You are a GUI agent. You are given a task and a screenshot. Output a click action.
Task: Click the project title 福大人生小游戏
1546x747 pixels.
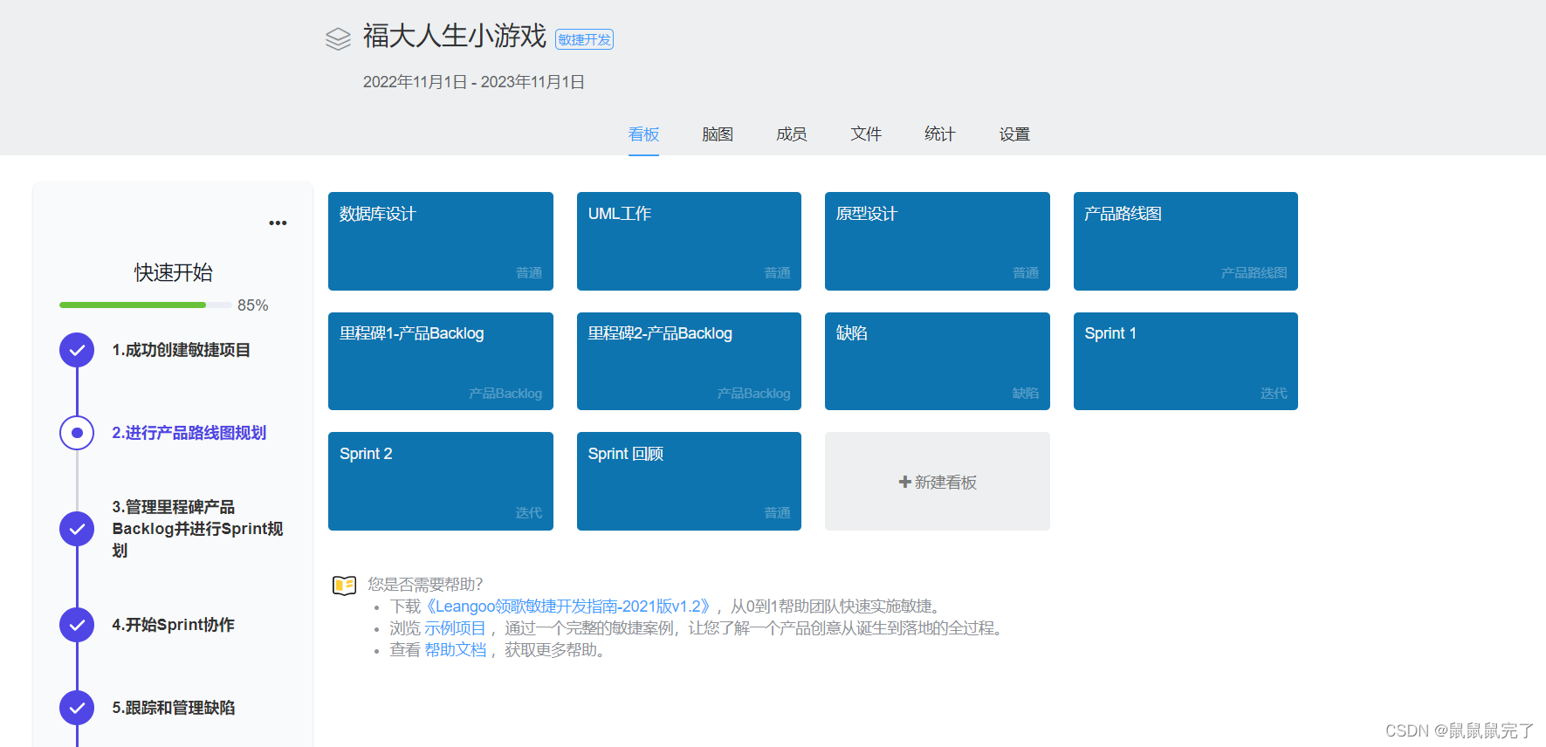455,36
